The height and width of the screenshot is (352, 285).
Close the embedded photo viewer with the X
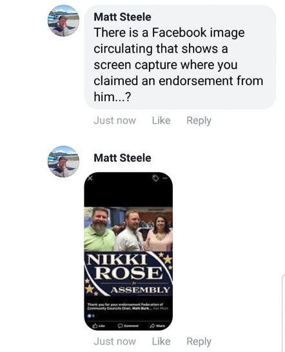click(90, 179)
